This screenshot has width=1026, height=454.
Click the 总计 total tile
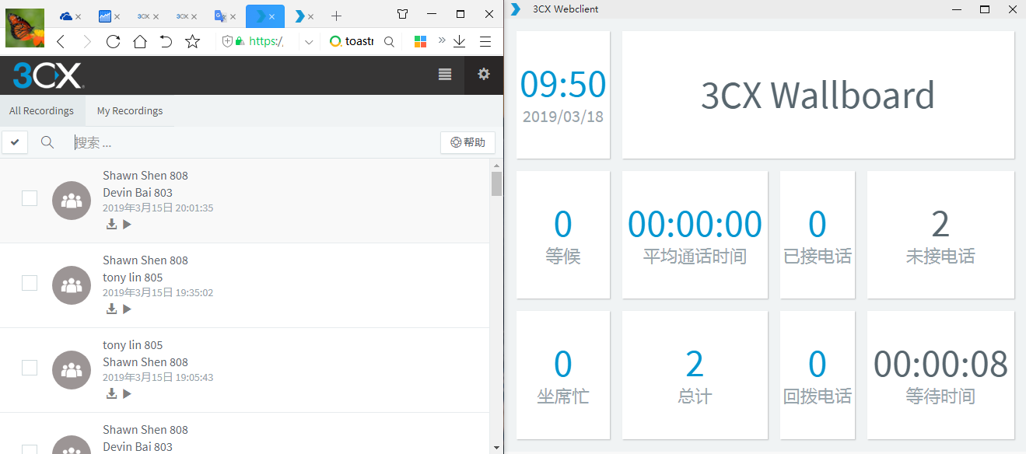click(695, 375)
